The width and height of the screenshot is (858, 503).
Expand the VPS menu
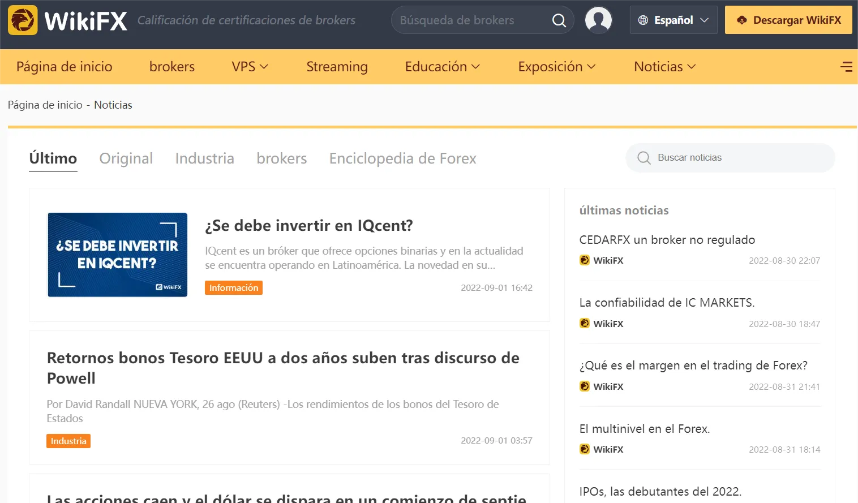click(x=250, y=67)
